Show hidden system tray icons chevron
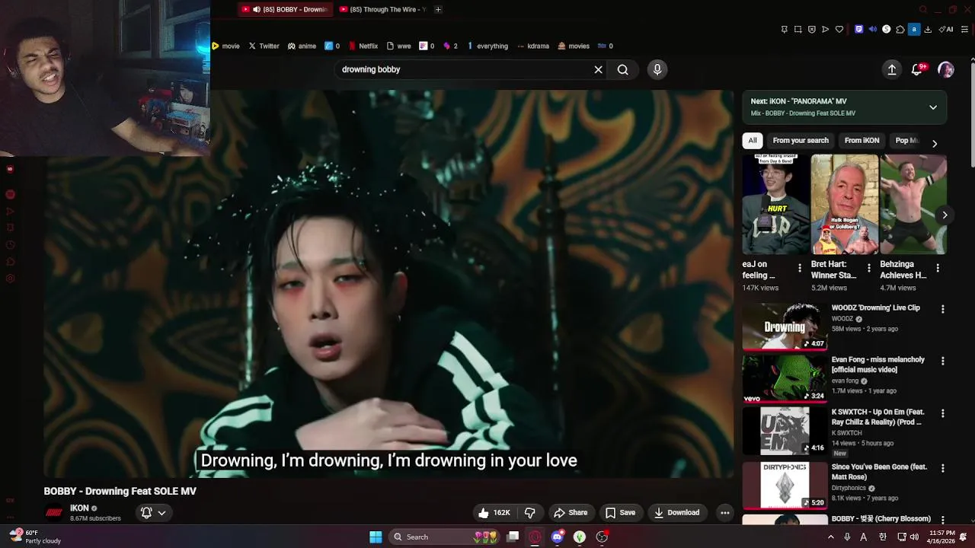 click(x=830, y=537)
